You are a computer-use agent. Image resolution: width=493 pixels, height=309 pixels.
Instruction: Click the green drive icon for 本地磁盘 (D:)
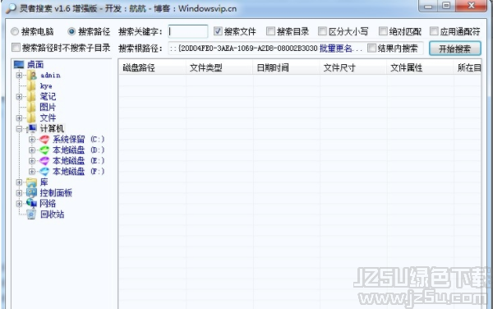tap(44, 150)
